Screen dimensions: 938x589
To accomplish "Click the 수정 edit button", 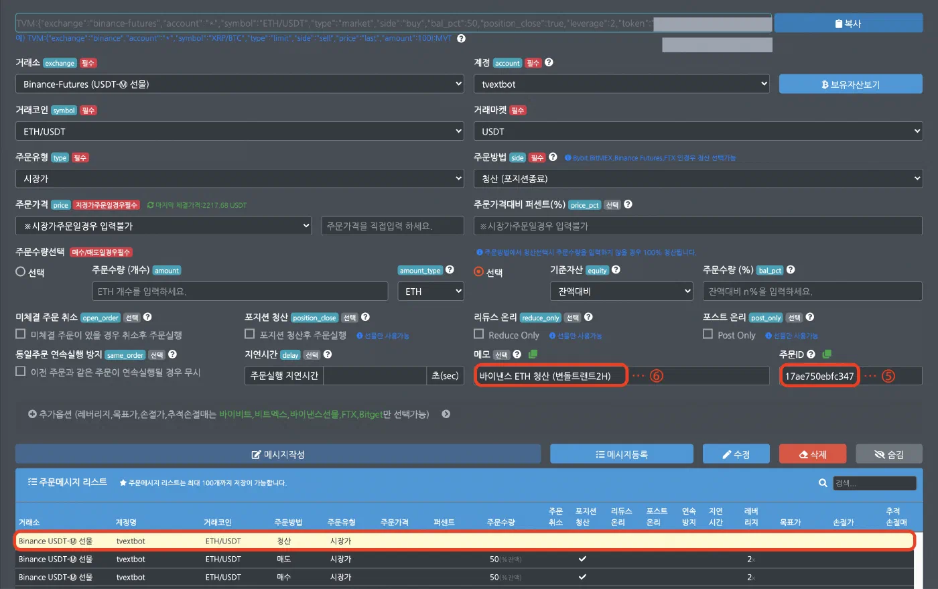I will [736, 454].
